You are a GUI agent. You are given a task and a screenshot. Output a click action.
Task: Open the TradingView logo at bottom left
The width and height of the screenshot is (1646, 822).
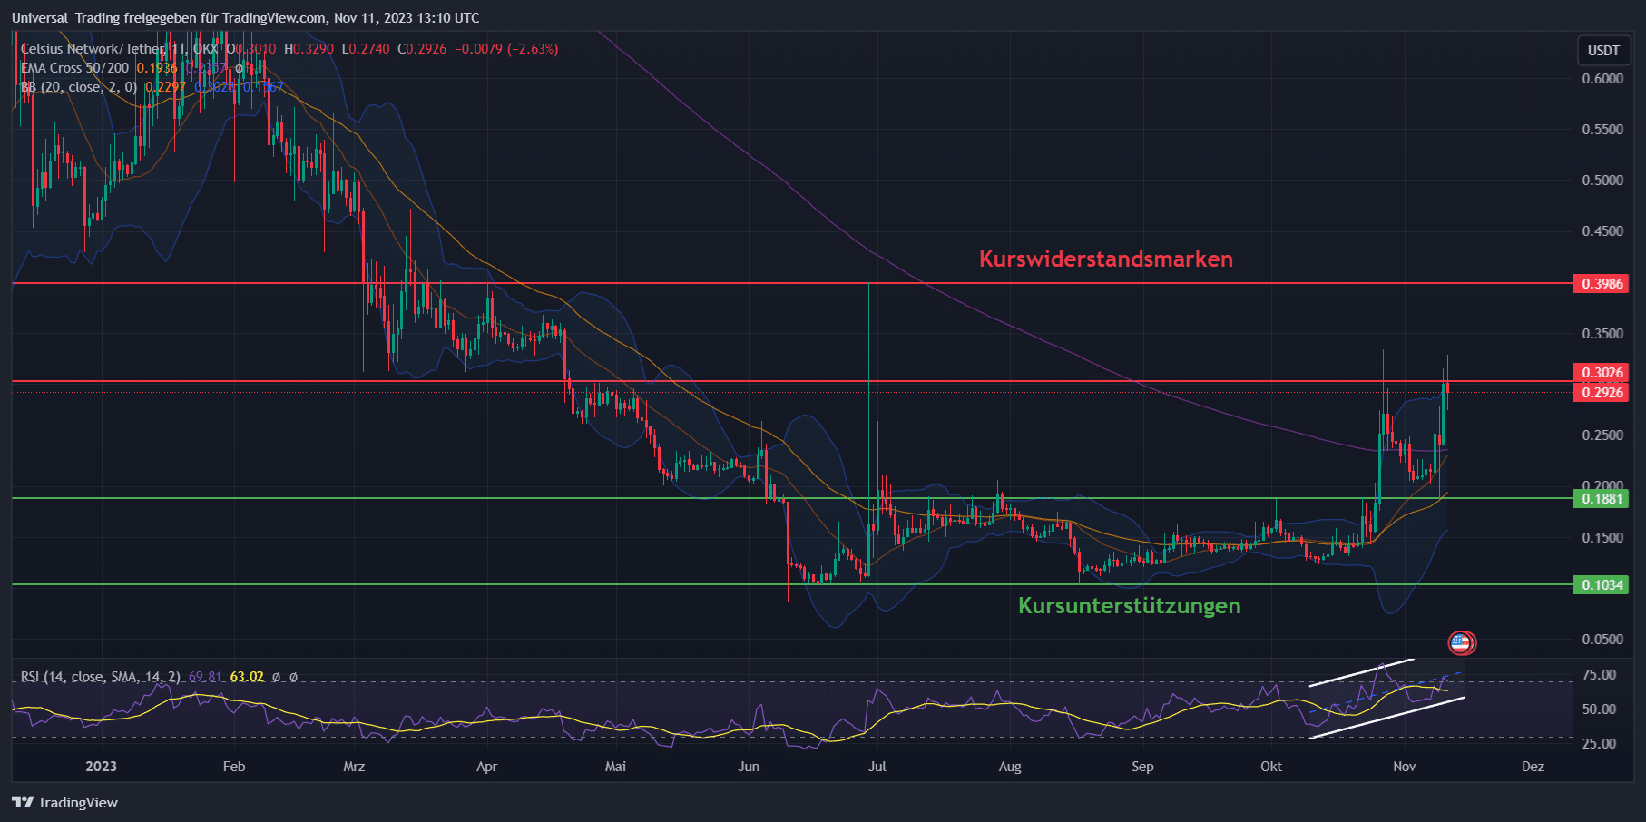tap(64, 802)
